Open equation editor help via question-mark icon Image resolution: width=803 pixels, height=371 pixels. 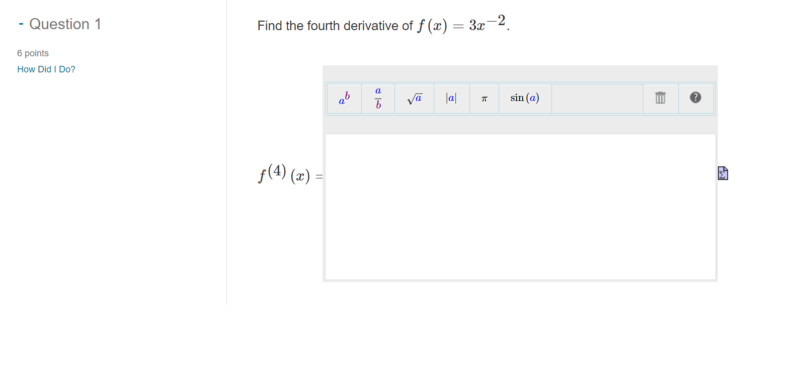click(x=696, y=98)
